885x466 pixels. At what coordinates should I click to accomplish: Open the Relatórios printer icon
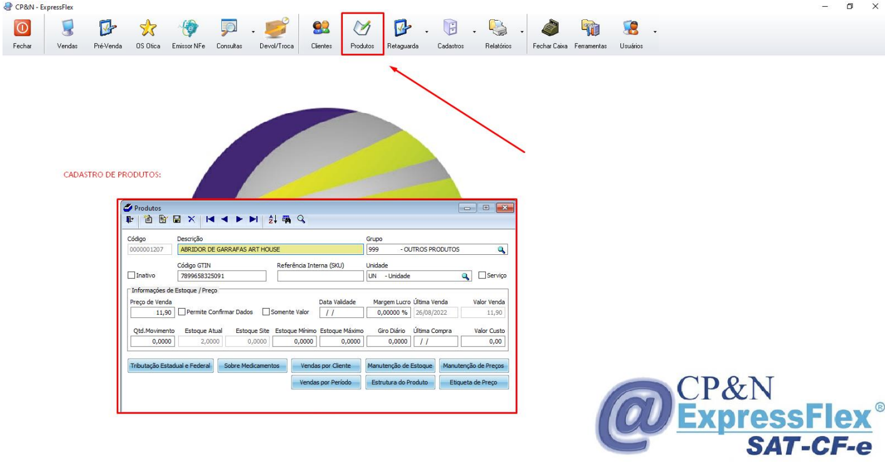point(498,28)
